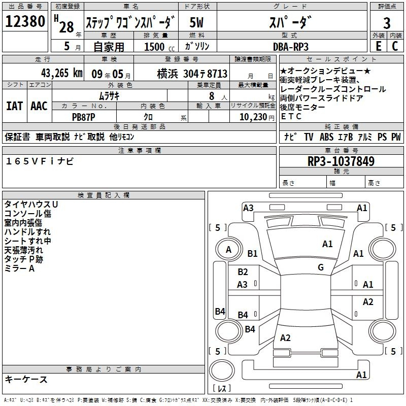This screenshot has height=406, width=406.
Task: Click sales point line ★オークションデビュー★
Action: coord(325,71)
